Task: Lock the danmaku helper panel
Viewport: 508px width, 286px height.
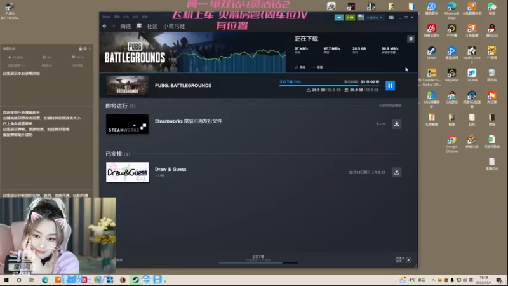Action: coord(81,49)
